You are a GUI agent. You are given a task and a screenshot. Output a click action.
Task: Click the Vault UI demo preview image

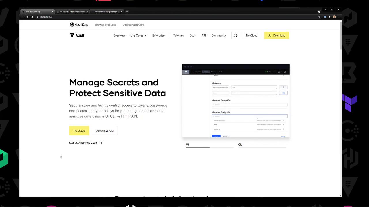(236, 101)
